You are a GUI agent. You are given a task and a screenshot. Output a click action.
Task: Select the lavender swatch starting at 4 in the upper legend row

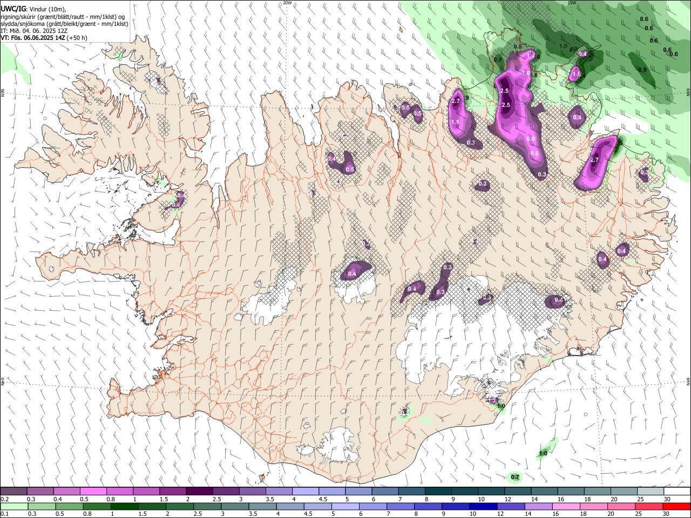(305, 492)
